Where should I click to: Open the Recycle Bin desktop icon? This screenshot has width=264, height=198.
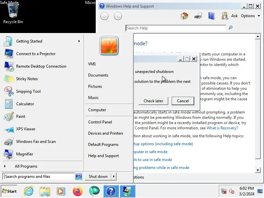(x=13, y=14)
